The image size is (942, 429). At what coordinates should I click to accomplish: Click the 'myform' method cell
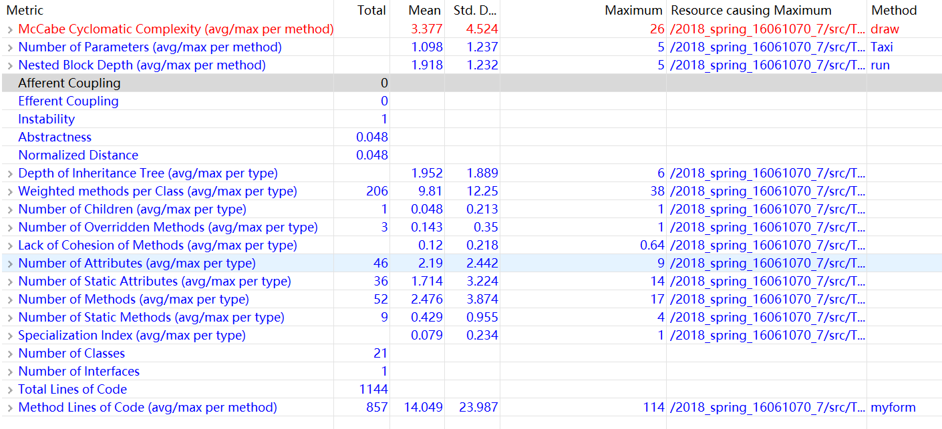click(x=893, y=408)
